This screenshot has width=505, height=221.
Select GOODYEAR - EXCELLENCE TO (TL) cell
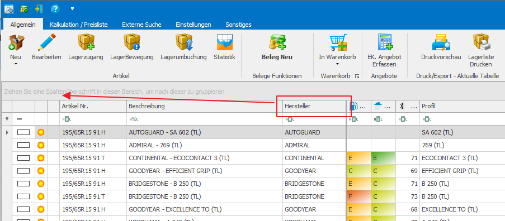[205, 209]
